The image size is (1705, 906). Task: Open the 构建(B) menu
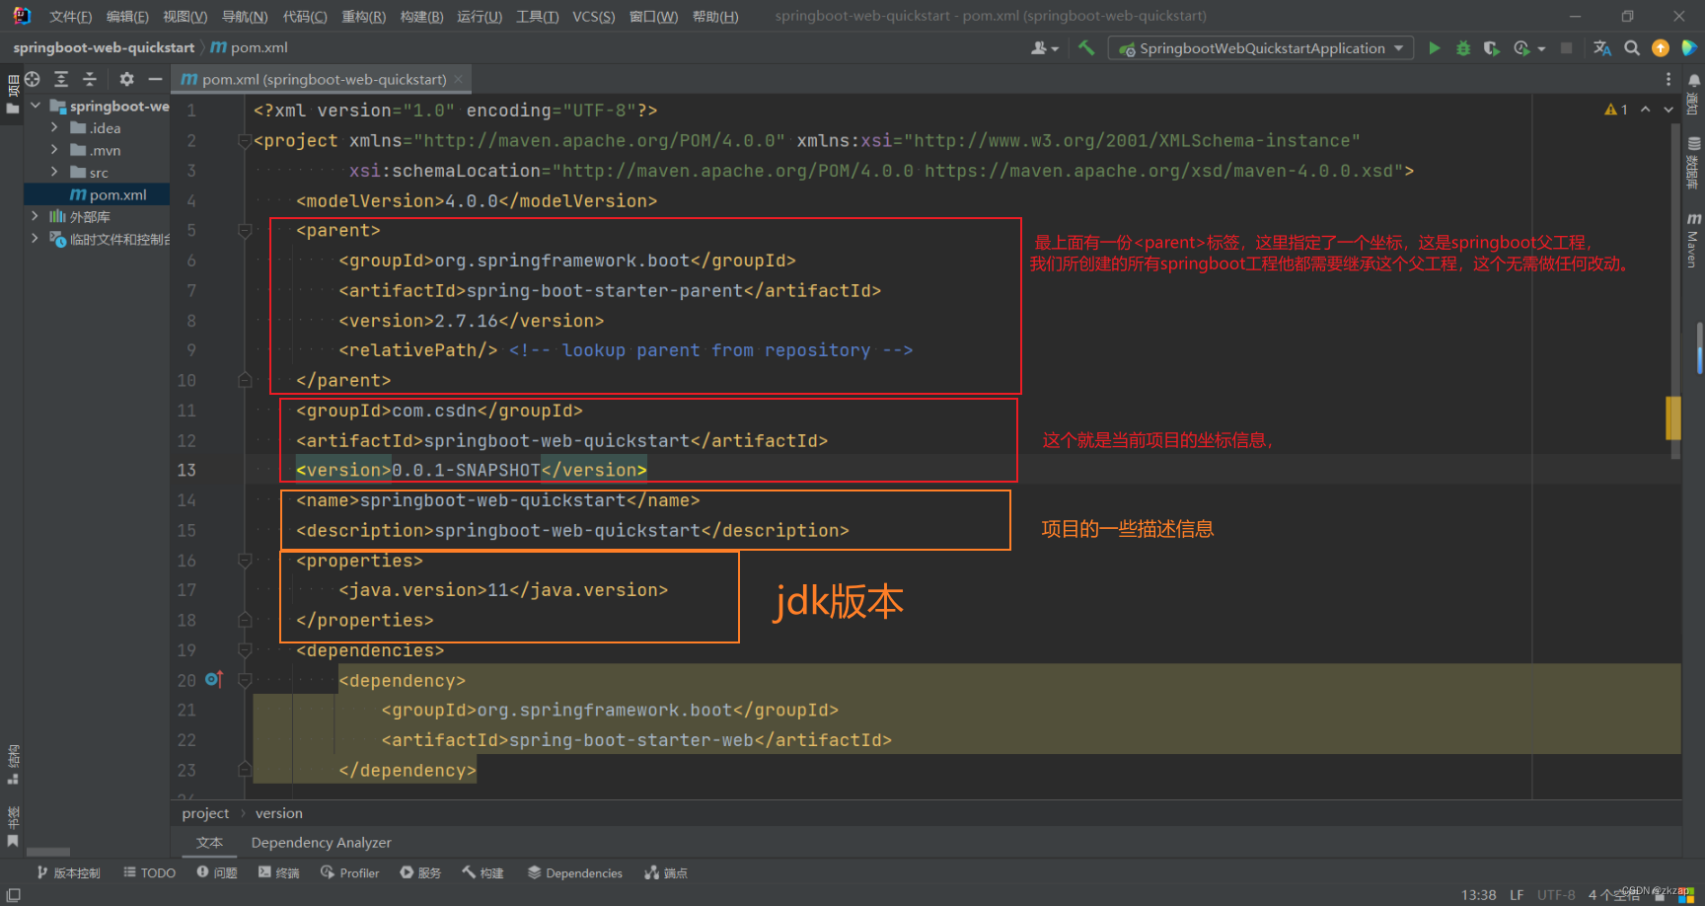click(x=421, y=16)
